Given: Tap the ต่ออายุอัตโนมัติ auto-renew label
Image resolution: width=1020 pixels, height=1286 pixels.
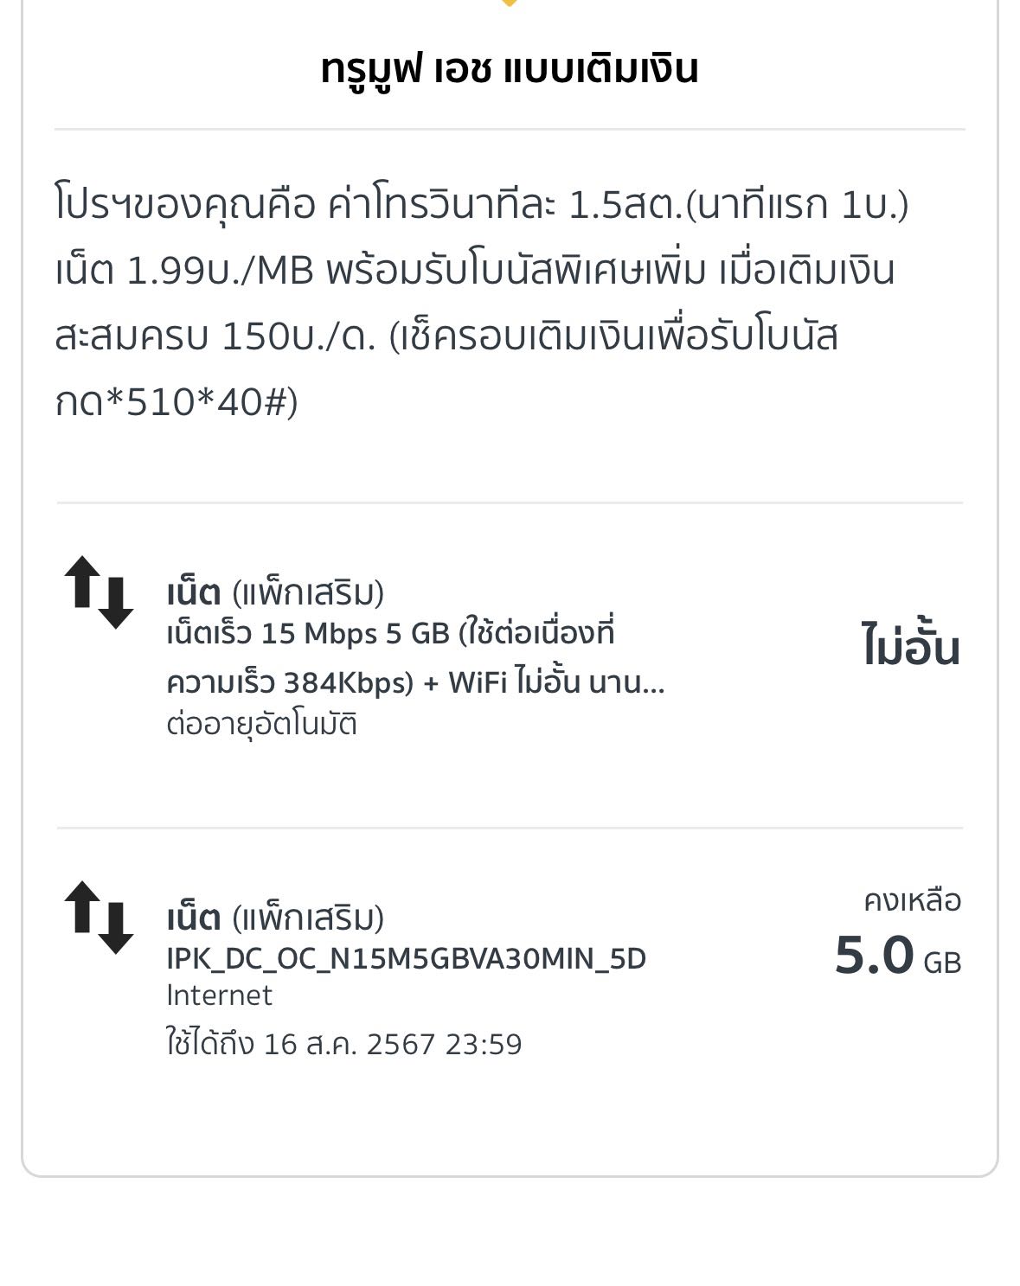Looking at the screenshot, I should pyautogui.click(x=261, y=725).
